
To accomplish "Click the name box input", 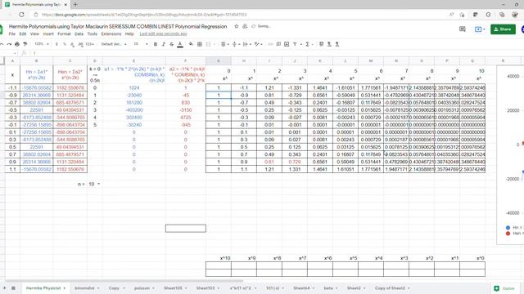I will pos(8,53).
